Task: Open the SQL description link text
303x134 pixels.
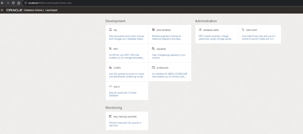Action: click(127, 37)
